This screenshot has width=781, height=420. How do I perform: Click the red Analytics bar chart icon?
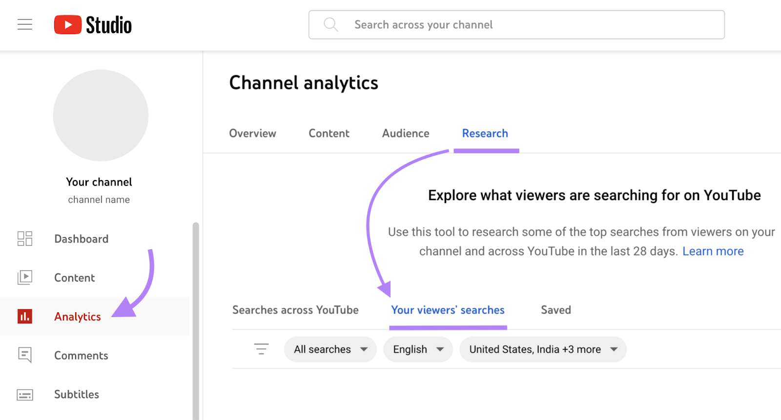click(25, 317)
